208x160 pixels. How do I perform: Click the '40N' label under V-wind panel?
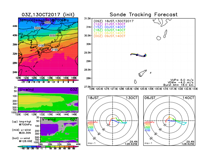(x=78, y=144)
